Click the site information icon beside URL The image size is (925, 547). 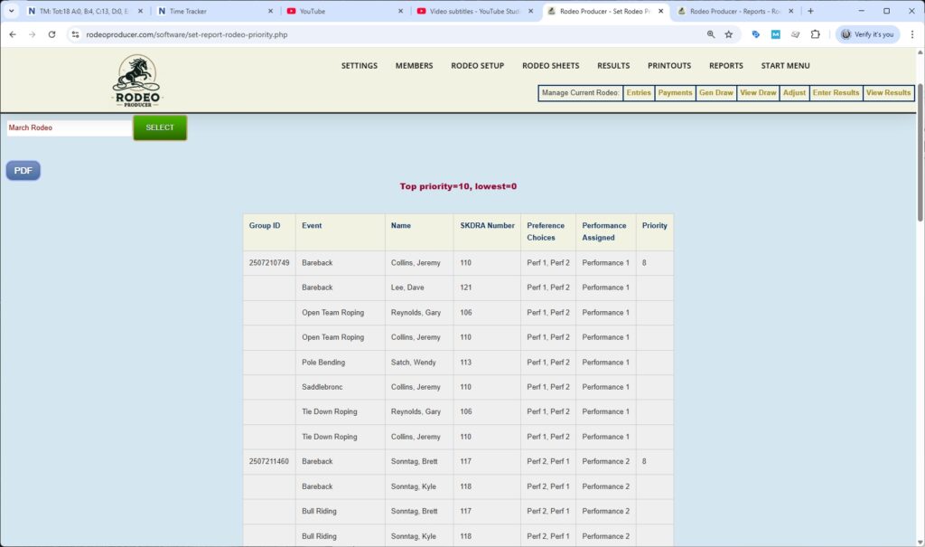pos(76,34)
